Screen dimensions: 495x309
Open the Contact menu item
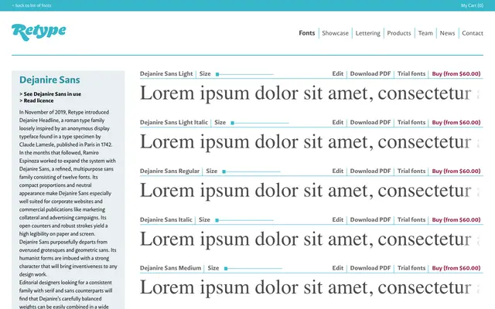(473, 33)
